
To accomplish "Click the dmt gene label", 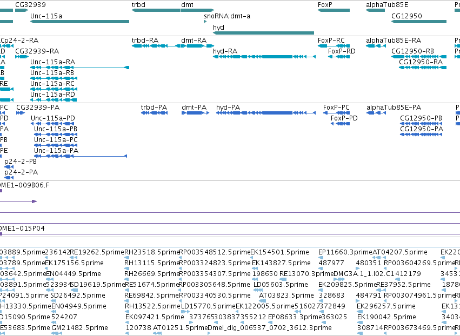I will coord(187,5).
